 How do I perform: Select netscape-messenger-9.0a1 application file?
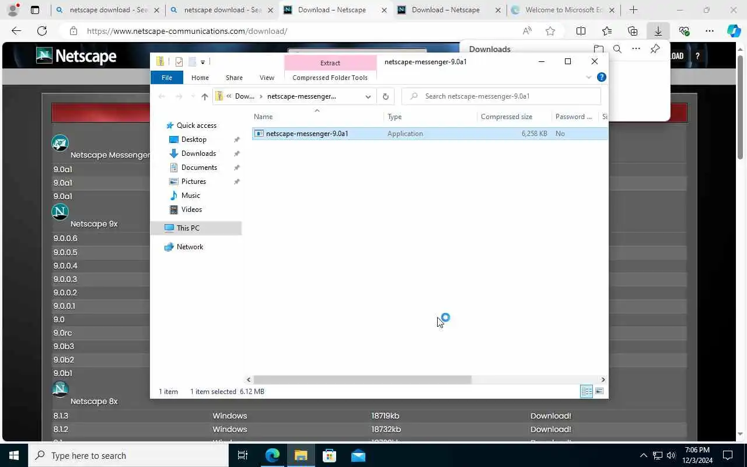click(x=430, y=134)
